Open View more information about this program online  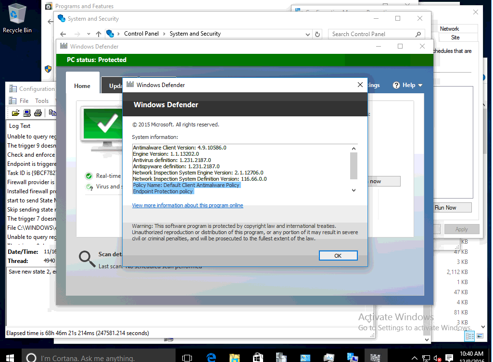click(188, 205)
